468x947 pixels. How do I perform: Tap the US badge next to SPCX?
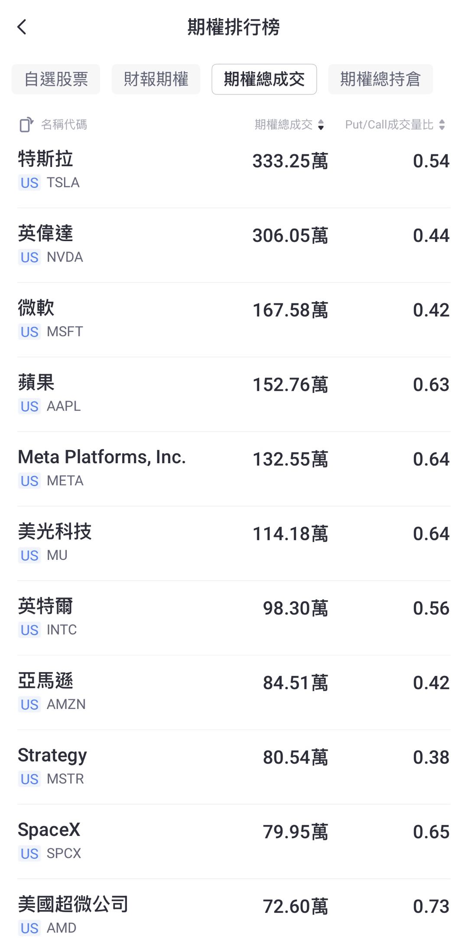tap(29, 853)
